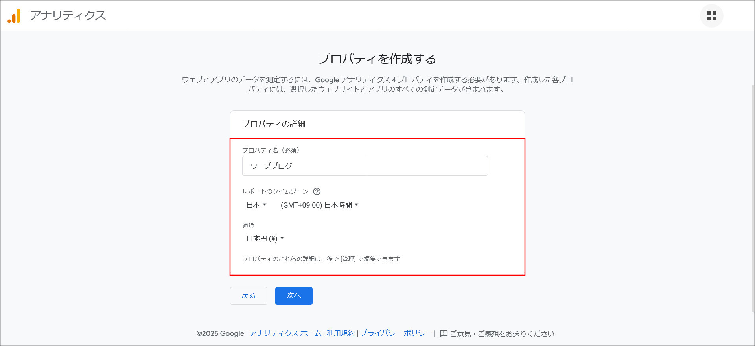Click the プロパティ名(必須) label
Viewport: 755px width, 346px height.
point(271,150)
